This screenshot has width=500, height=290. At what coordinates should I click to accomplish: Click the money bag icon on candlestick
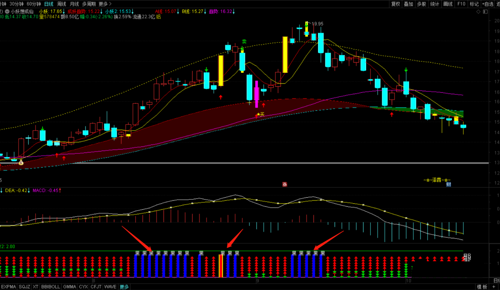(21, 163)
